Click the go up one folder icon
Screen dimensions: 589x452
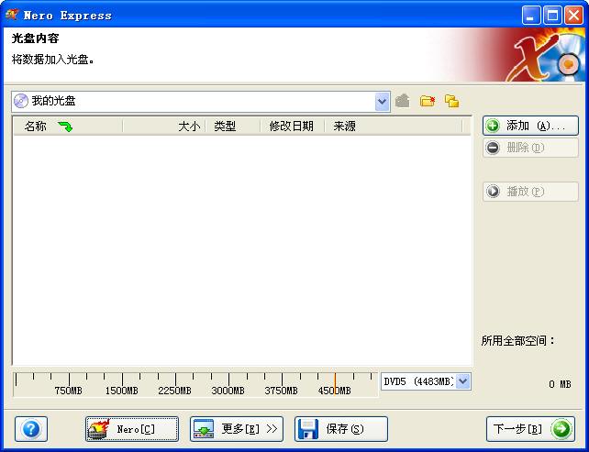pyautogui.click(x=403, y=101)
